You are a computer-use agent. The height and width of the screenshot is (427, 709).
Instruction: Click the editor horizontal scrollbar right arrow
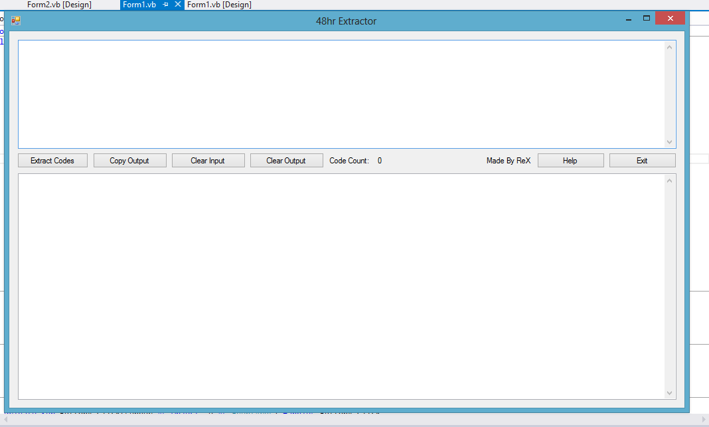pyautogui.click(x=704, y=419)
